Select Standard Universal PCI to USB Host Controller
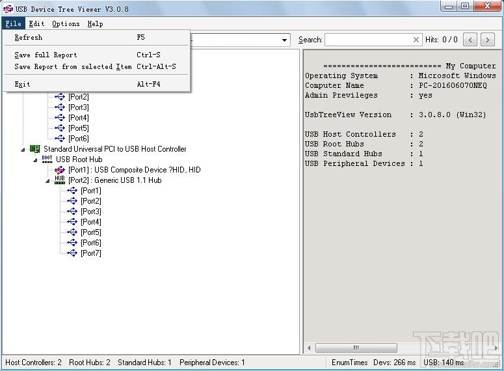The height and width of the screenshot is (371, 504). [x=114, y=149]
